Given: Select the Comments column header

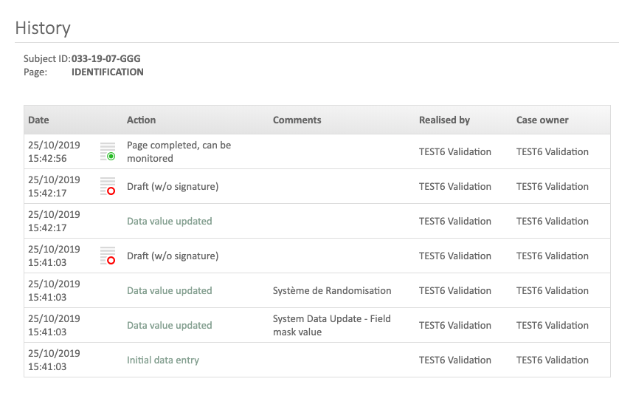Looking at the screenshot, I should [x=297, y=120].
